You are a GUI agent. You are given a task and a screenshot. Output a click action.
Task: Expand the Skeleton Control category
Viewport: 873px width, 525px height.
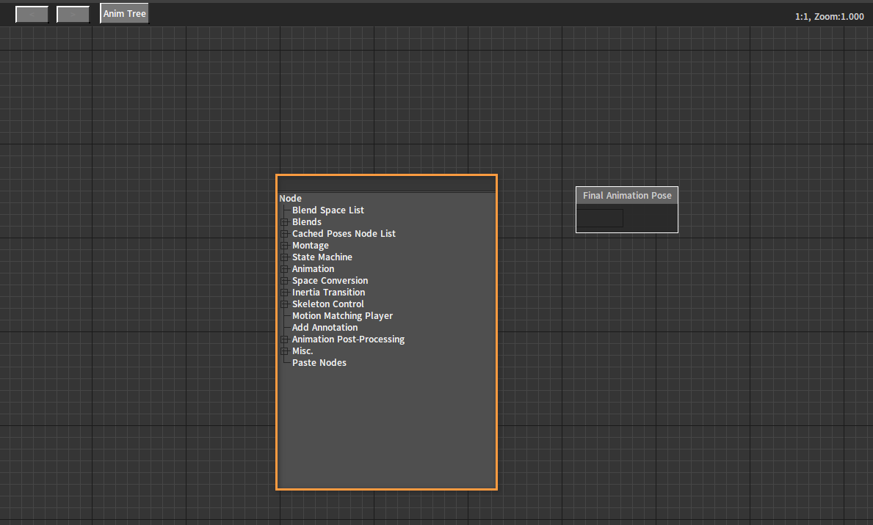click(284, 304)
